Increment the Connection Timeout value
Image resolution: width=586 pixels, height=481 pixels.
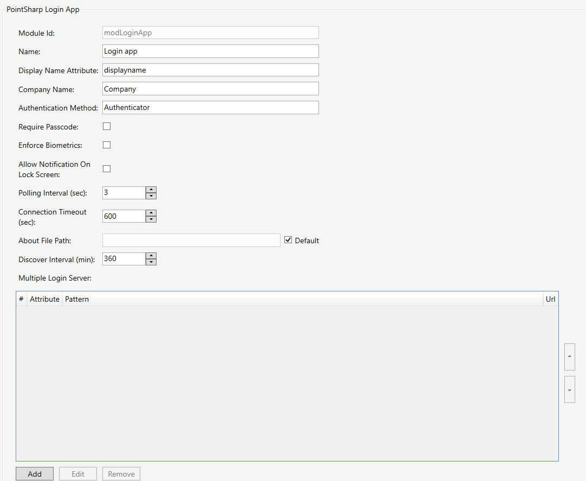tap(151, 213)
